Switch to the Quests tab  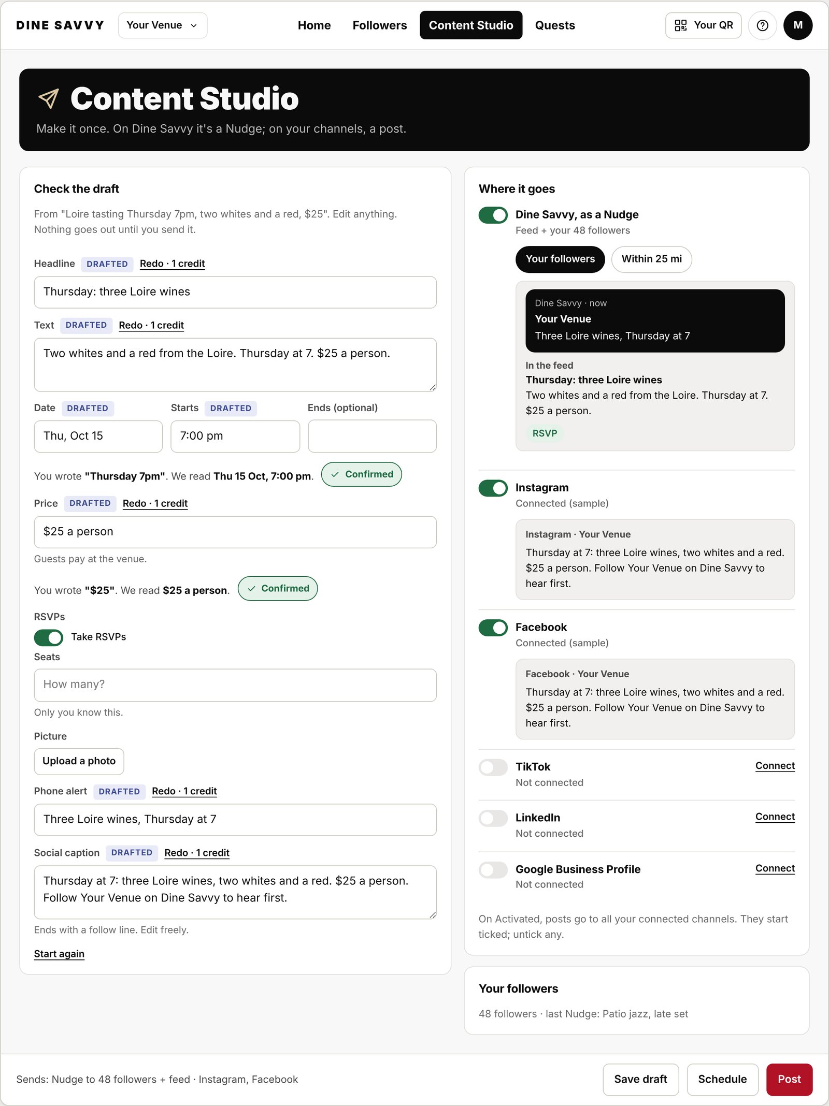point(555,25)
